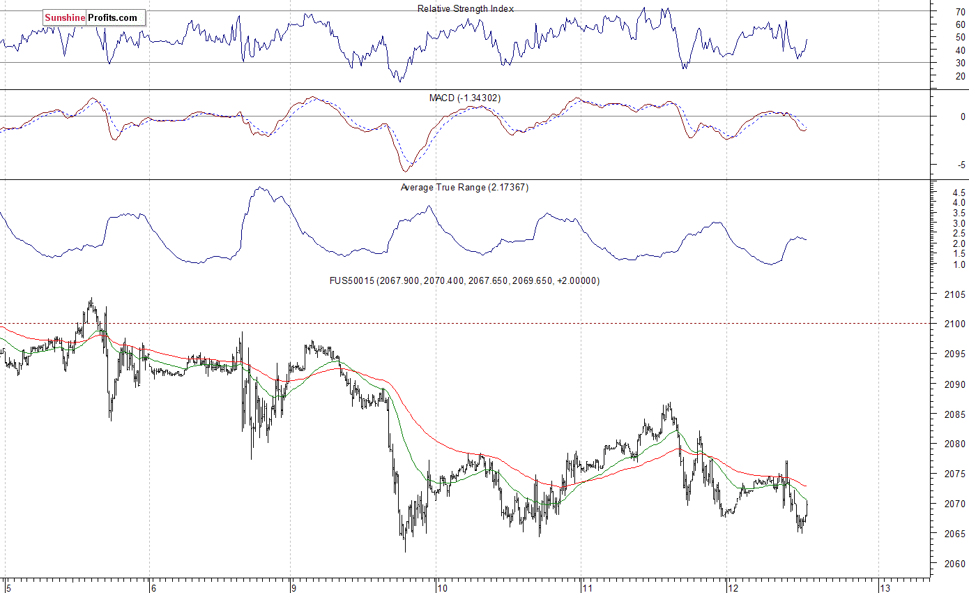The width and height of the screenshot is (969, 593).
Task: Click the 2085 price axis label
Action: tap(956, 414)
